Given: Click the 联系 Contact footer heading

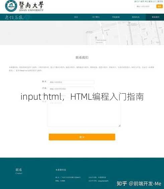Looking at the screenshot, I should click(19, 171).
